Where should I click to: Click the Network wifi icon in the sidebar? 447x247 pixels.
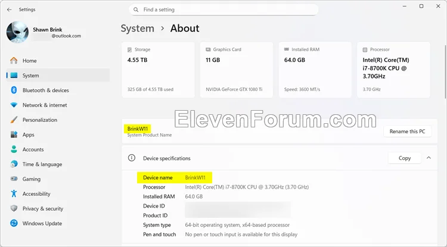coord(14,105)
